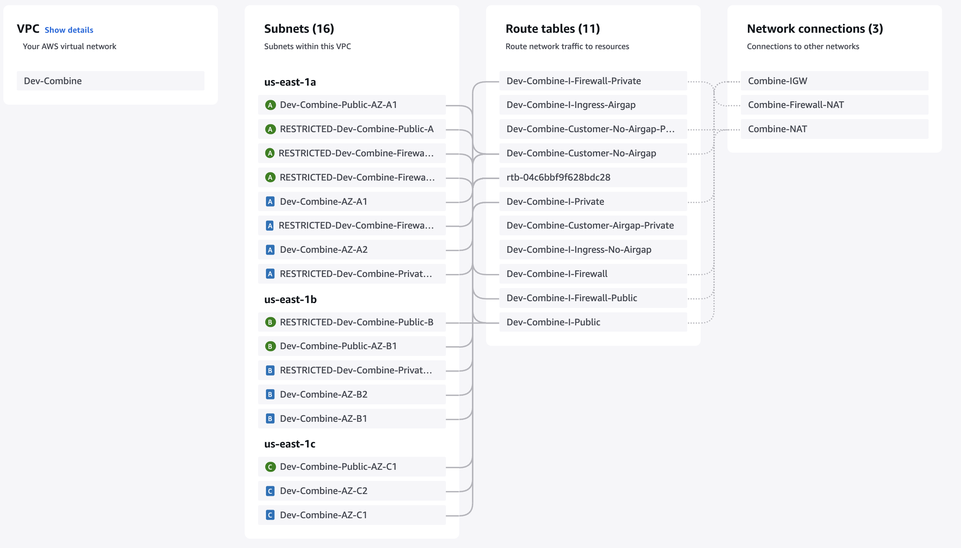Click the green C badge beside Dev-Combine-Public-AZ-C1
The height and width of the screenshot is (548, 961).
270,467
